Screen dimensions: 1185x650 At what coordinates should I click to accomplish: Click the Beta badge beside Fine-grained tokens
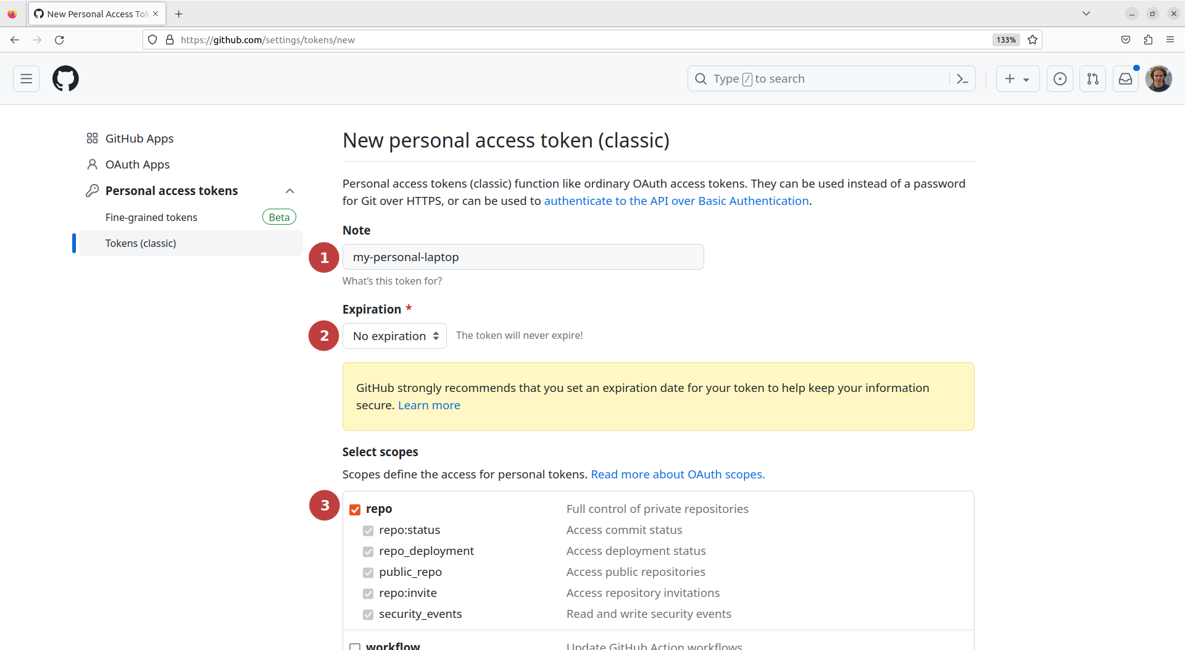[279, 217]
